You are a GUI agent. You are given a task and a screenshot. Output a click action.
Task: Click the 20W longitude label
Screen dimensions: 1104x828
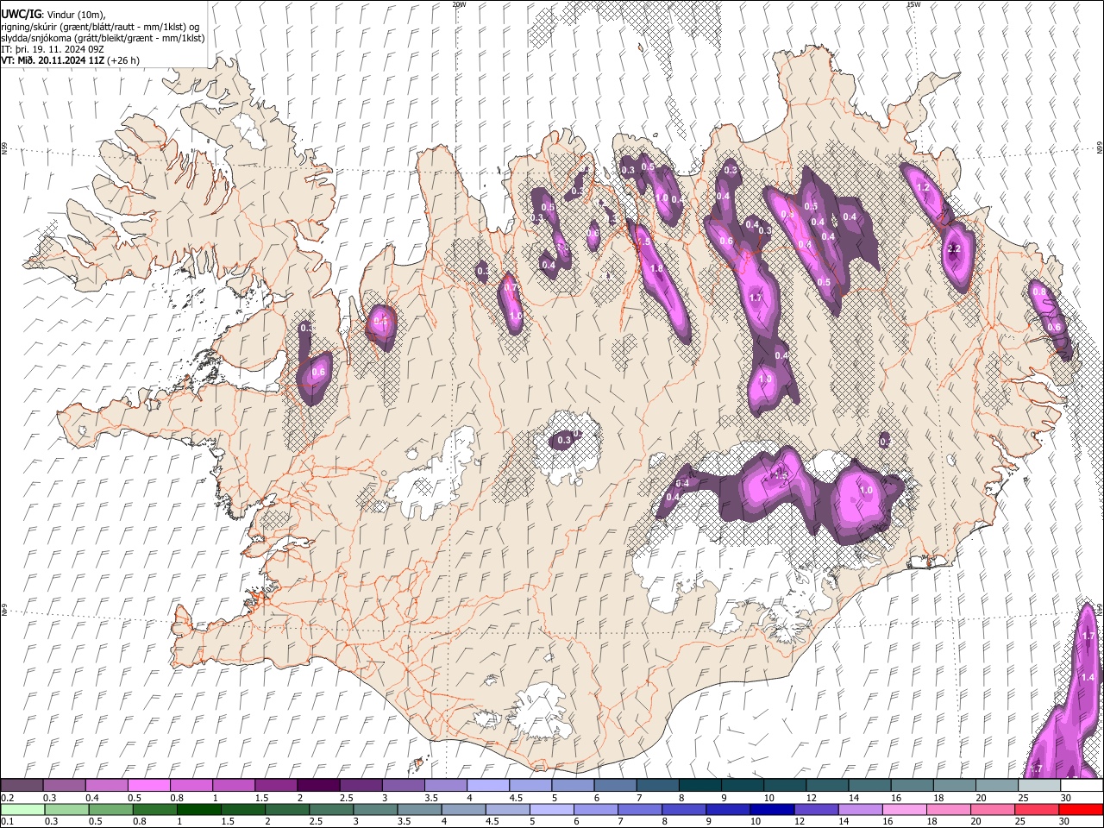point(459,4)
